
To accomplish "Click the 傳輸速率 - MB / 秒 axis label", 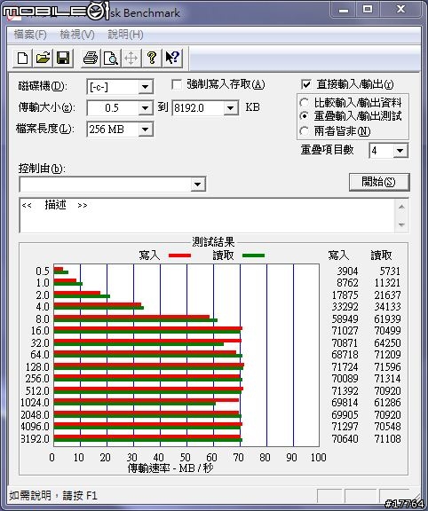I will point(170,468).
